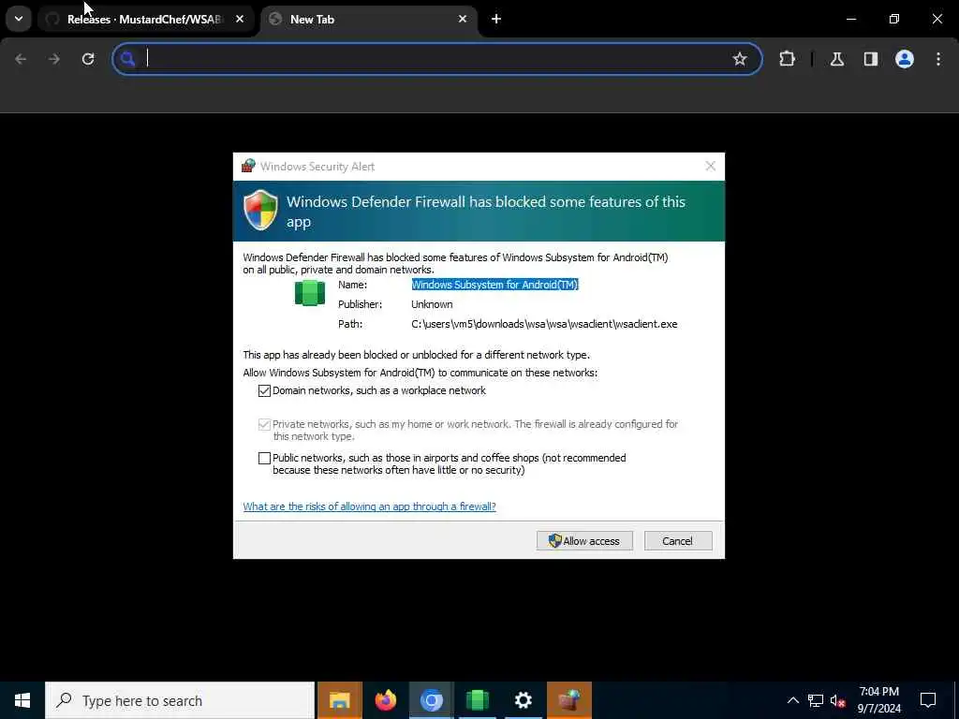This screenshot has width=959, height=719.
Task: Open the Chrome extensions puzzle icon
Action: click(x=787, y=59)
